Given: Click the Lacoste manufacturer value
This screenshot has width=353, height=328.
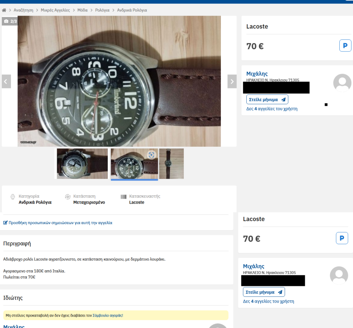Looking at the screenshot, I should point(136,202).
